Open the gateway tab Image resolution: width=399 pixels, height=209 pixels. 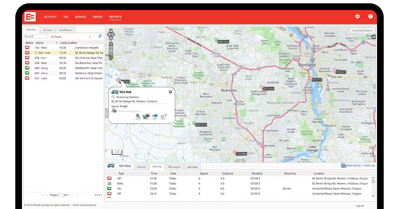point(193,167)
